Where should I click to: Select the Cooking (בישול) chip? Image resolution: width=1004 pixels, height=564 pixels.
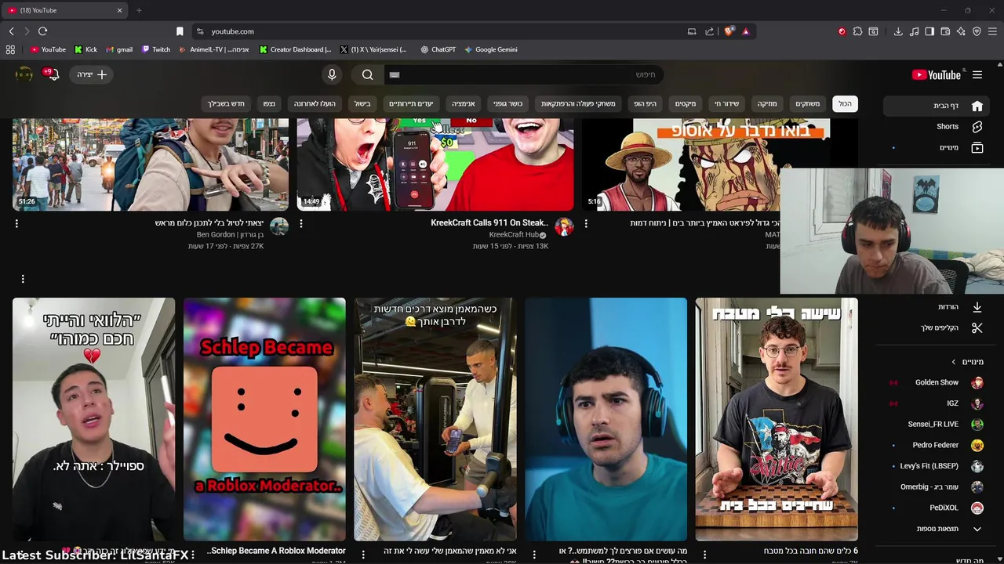click(362, 103)
